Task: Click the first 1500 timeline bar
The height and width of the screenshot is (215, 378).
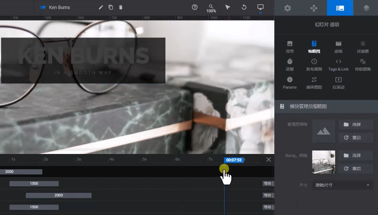Action: point(34,183)
